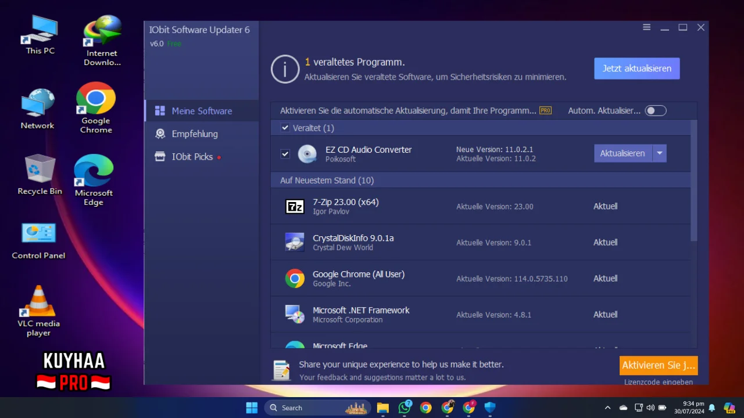Click the OneDrive cloud icon in system tray
The width and height of the screenshot is (744, 418).
coord(623,408)
